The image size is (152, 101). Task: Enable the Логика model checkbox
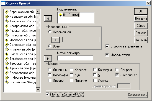click(x=95, y=80)
